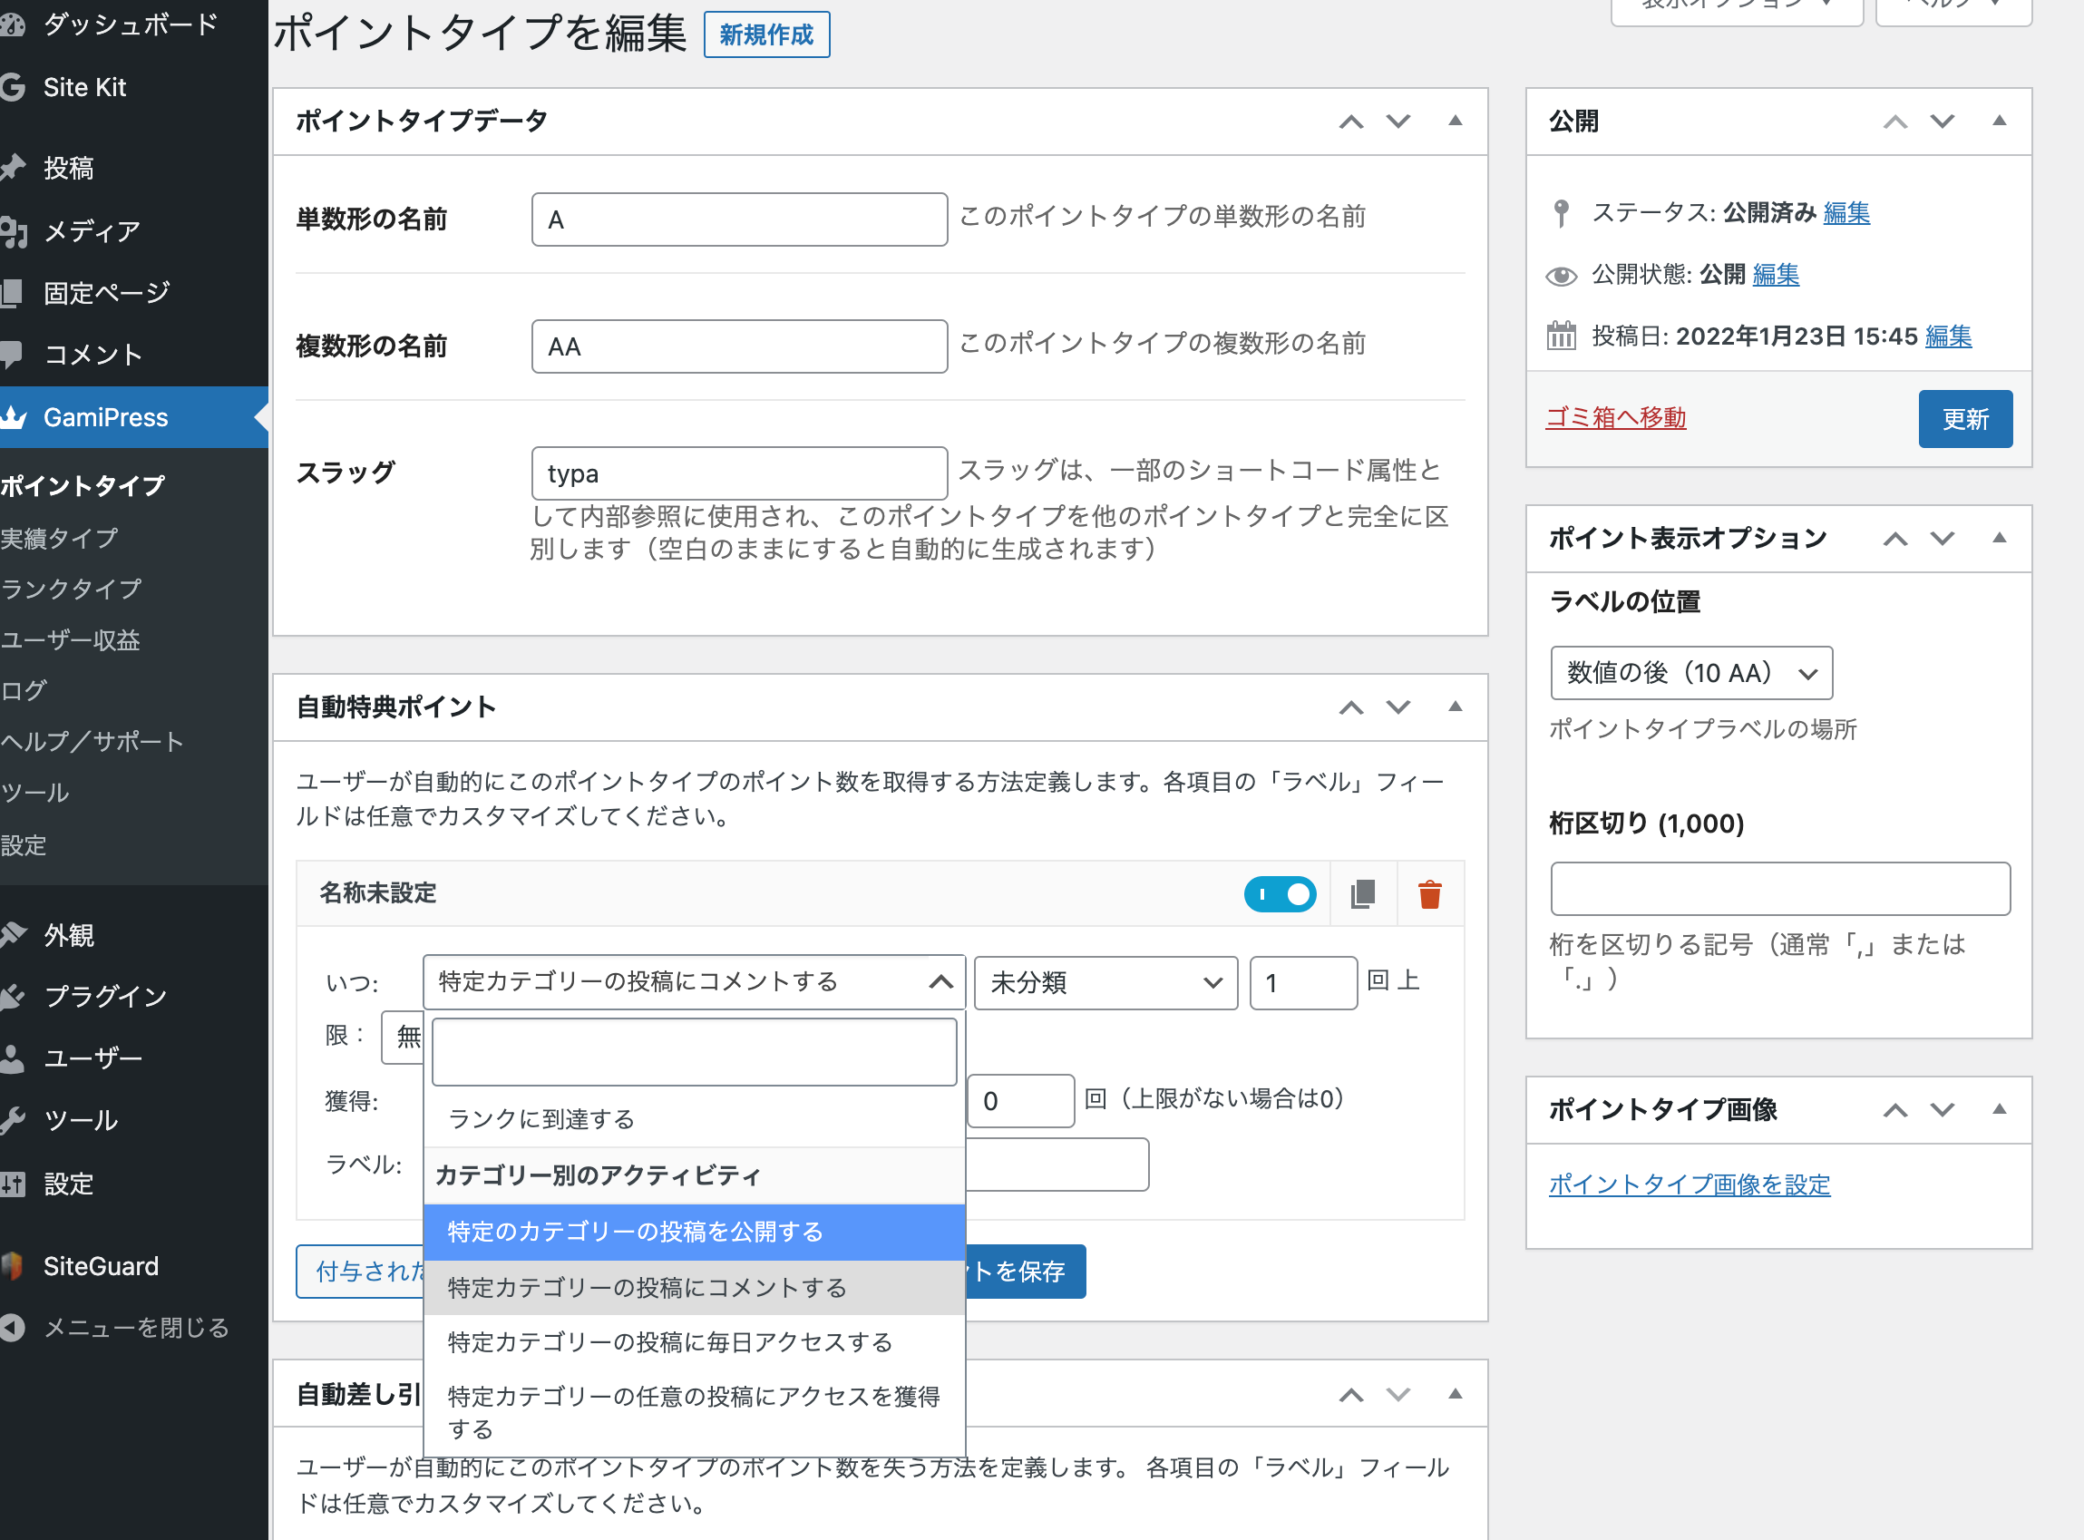
Task: Collapse the 自動特典ポイント panel
Action: point(1455,707)
